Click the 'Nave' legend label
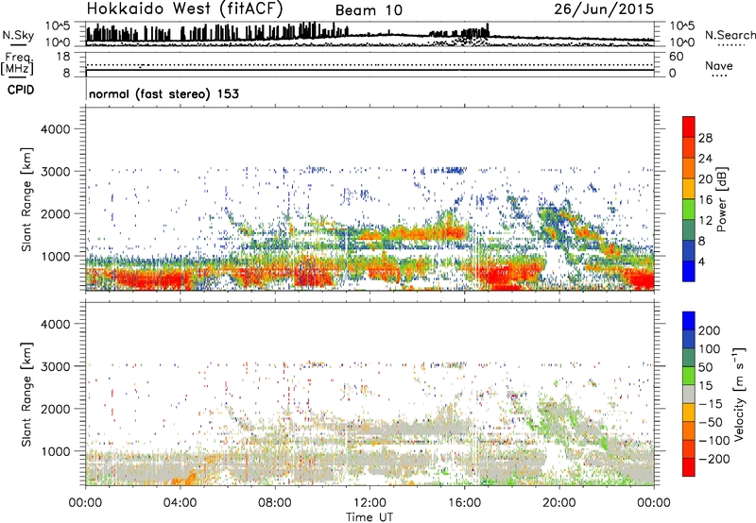 pyautogui.click(x=718, y=66)
